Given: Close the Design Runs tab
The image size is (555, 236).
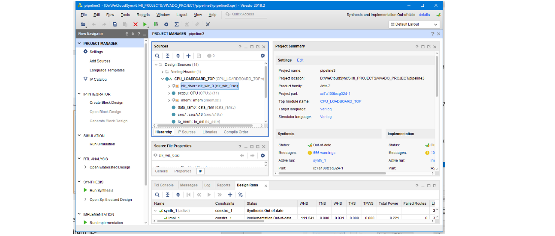Looking at the screenshot, I should (265, 186).
